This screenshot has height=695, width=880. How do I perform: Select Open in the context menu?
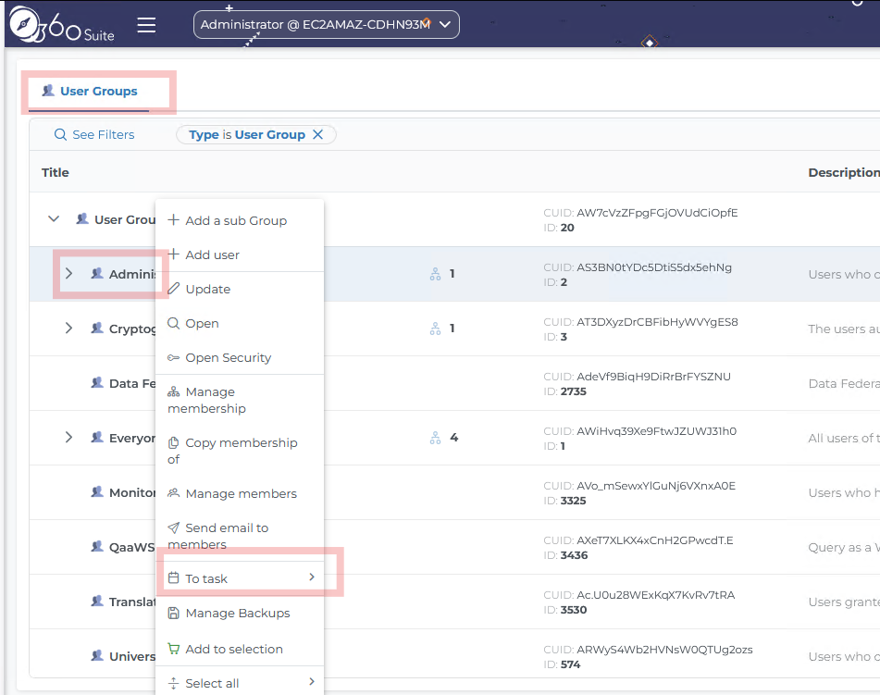pos(240,323)
